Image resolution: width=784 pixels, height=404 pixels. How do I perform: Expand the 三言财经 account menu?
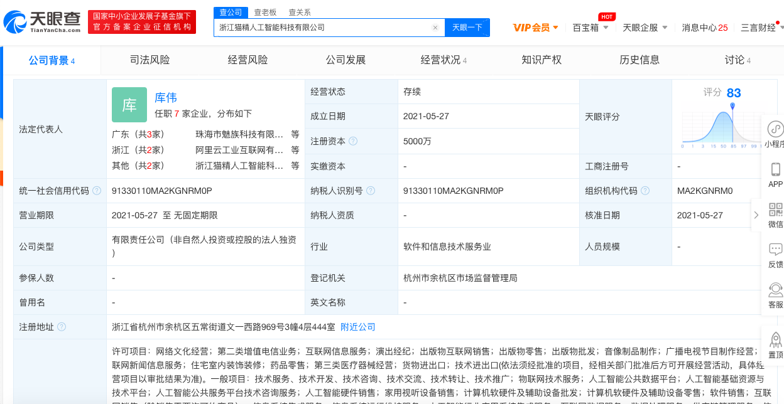(x=762, y=28)
